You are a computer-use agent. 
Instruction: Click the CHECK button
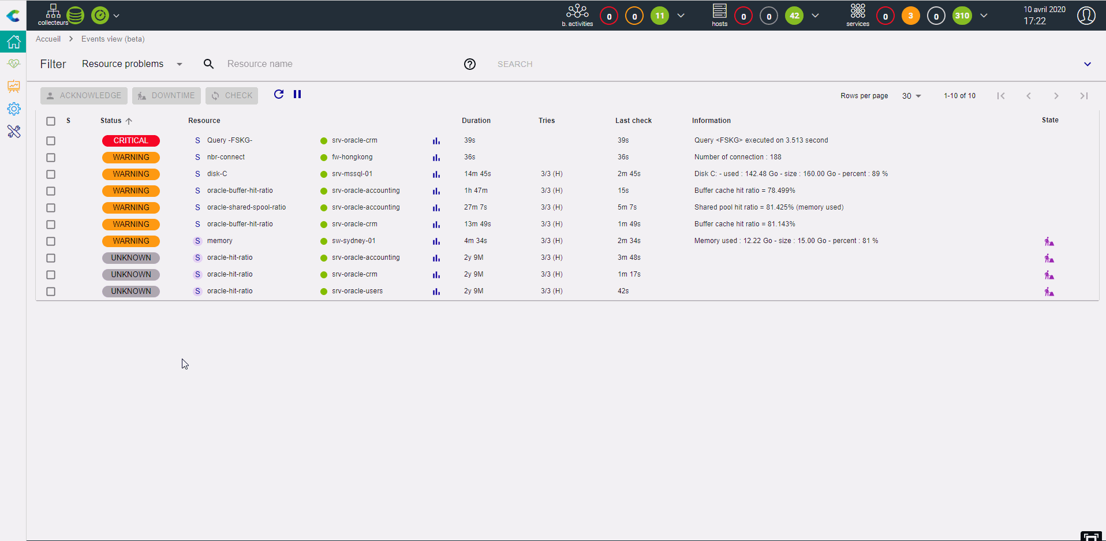coord(231,96)
